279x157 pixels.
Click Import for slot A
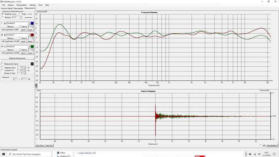23,30
